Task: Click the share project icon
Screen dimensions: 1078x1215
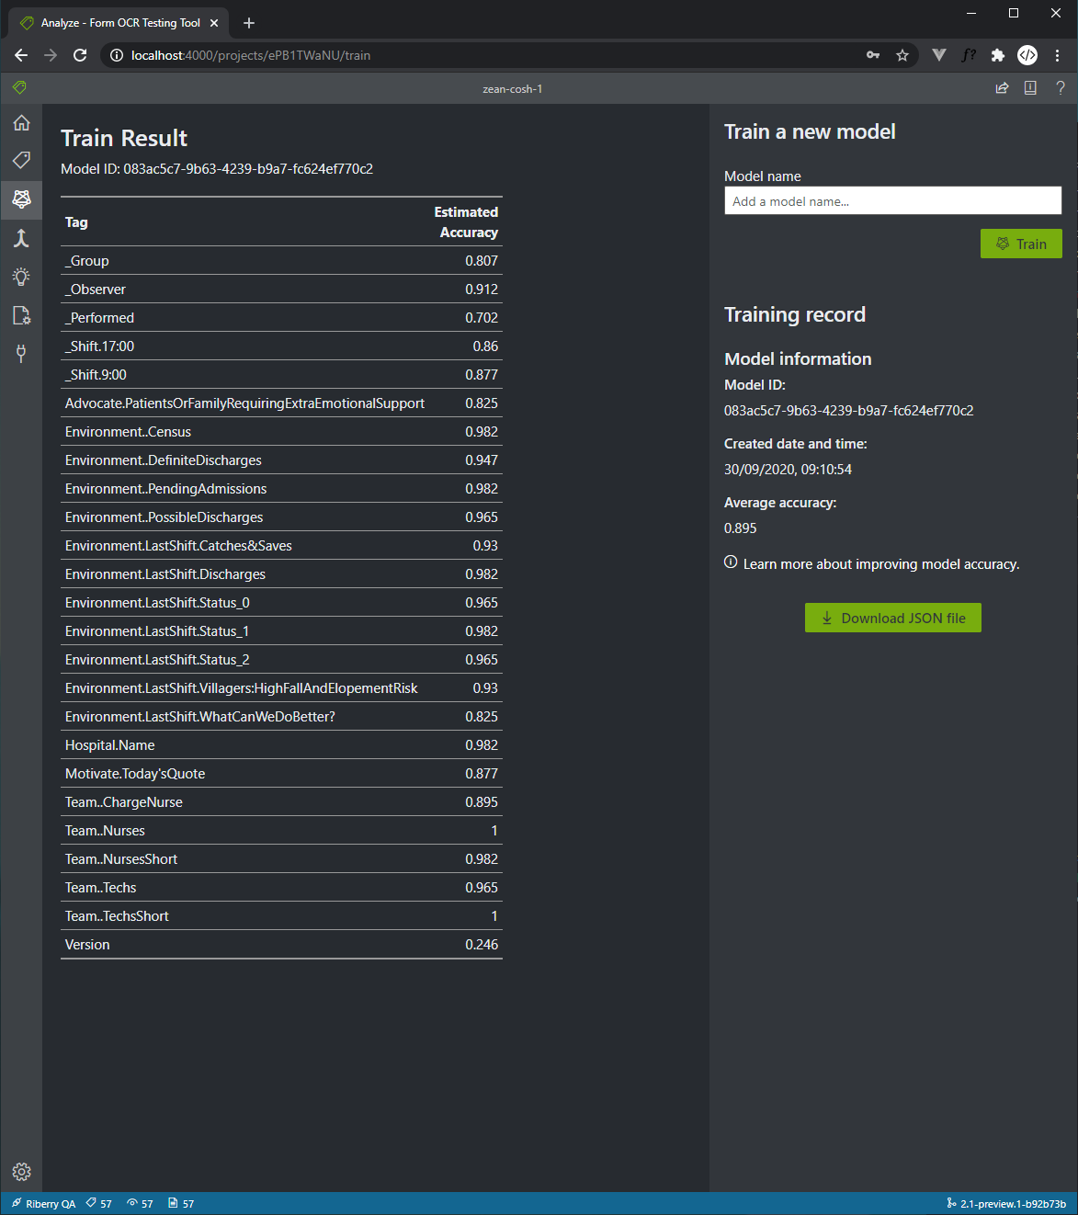Action: pos(1002,88)
